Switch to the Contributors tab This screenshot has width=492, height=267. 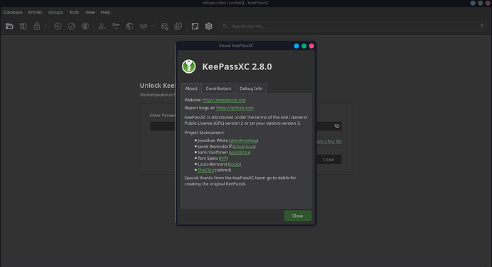pos(218,89)
